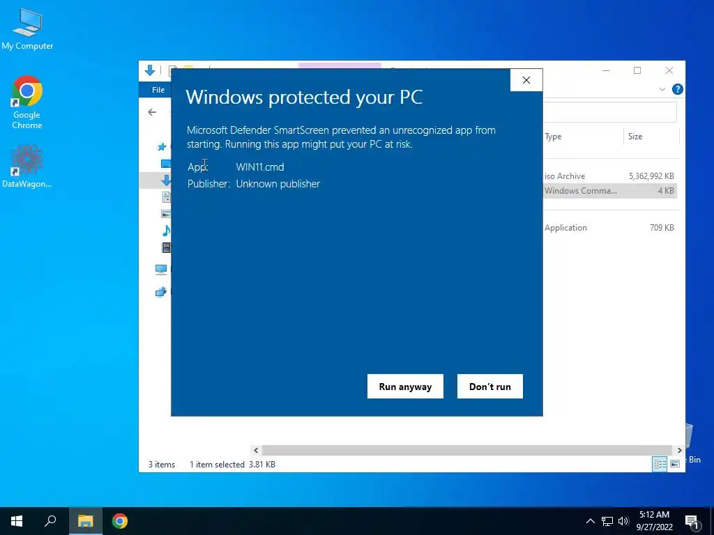The height and width of the screenshot is (535, 714).
Task: Click the Run anyway button
Action: click(405, 386)
